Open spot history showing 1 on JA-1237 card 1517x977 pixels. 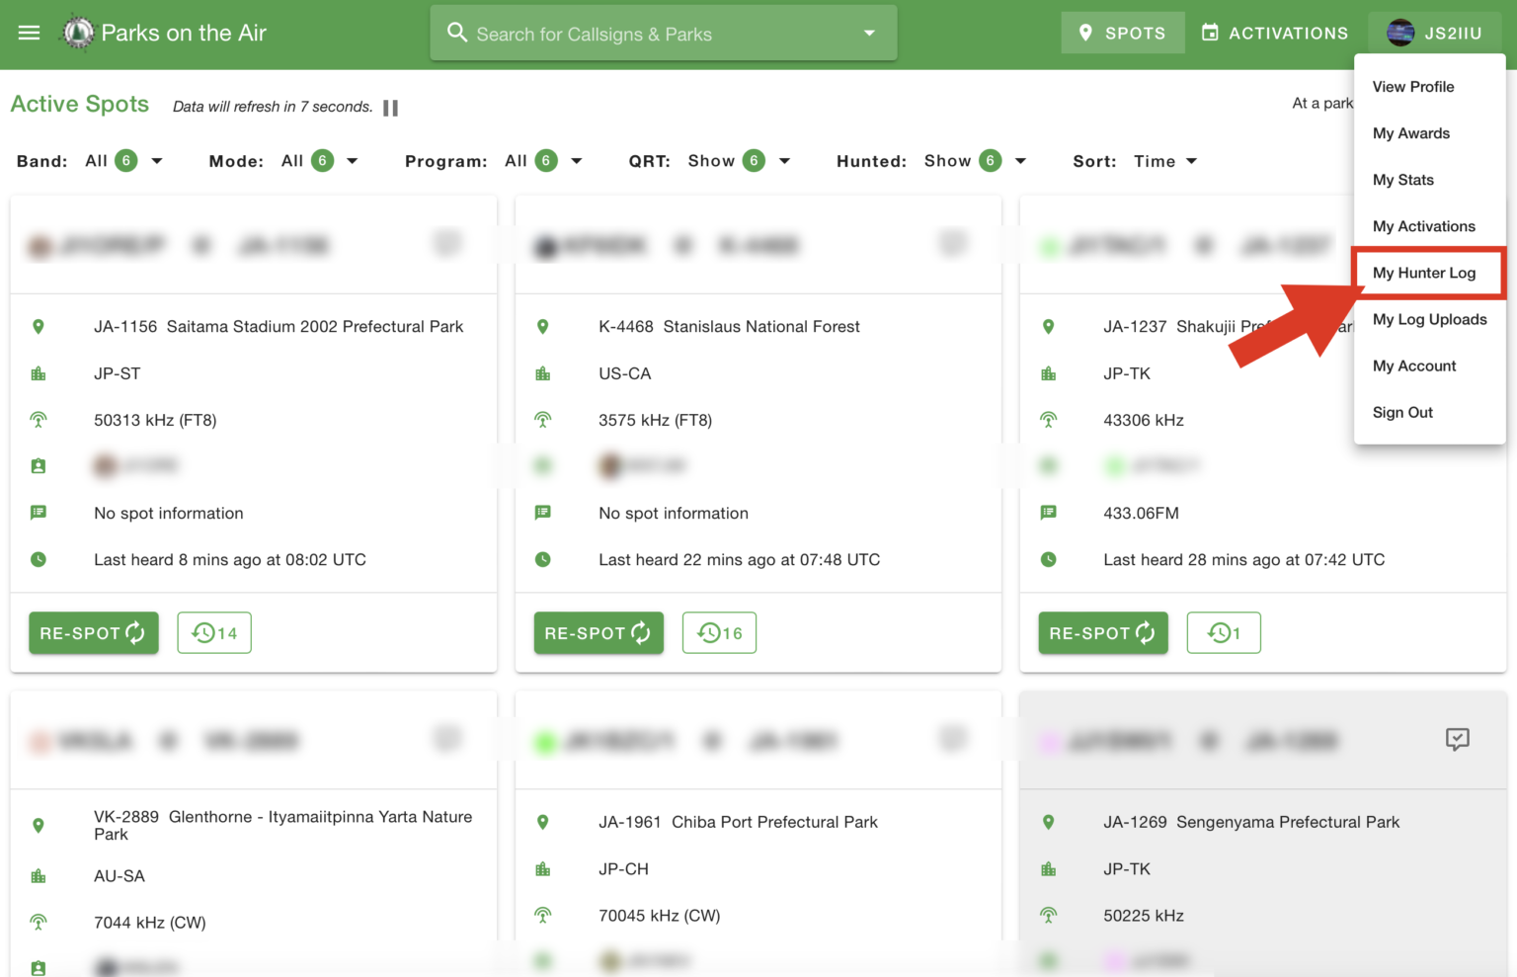(1223, 633)
